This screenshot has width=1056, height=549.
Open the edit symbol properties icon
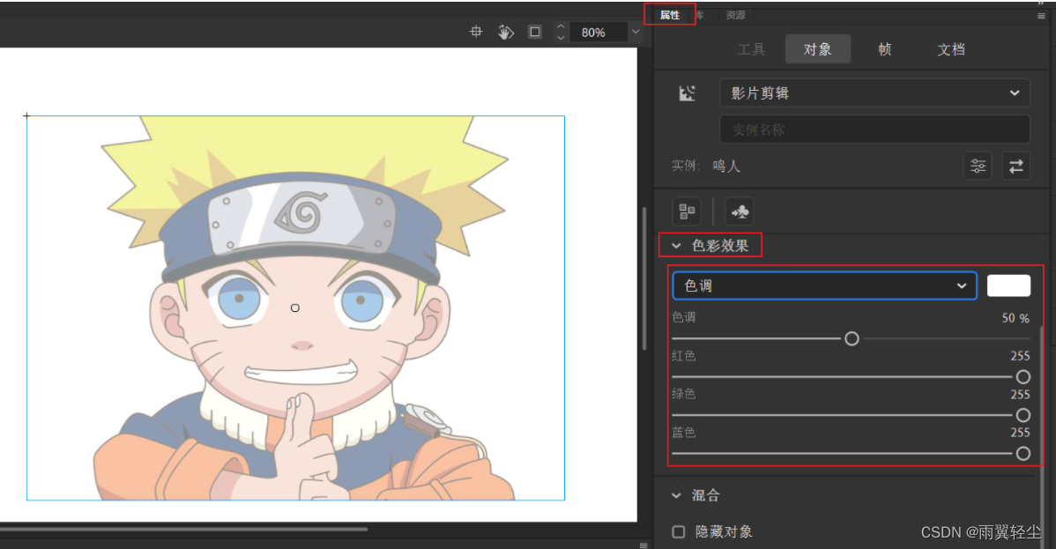coord(978,165)
